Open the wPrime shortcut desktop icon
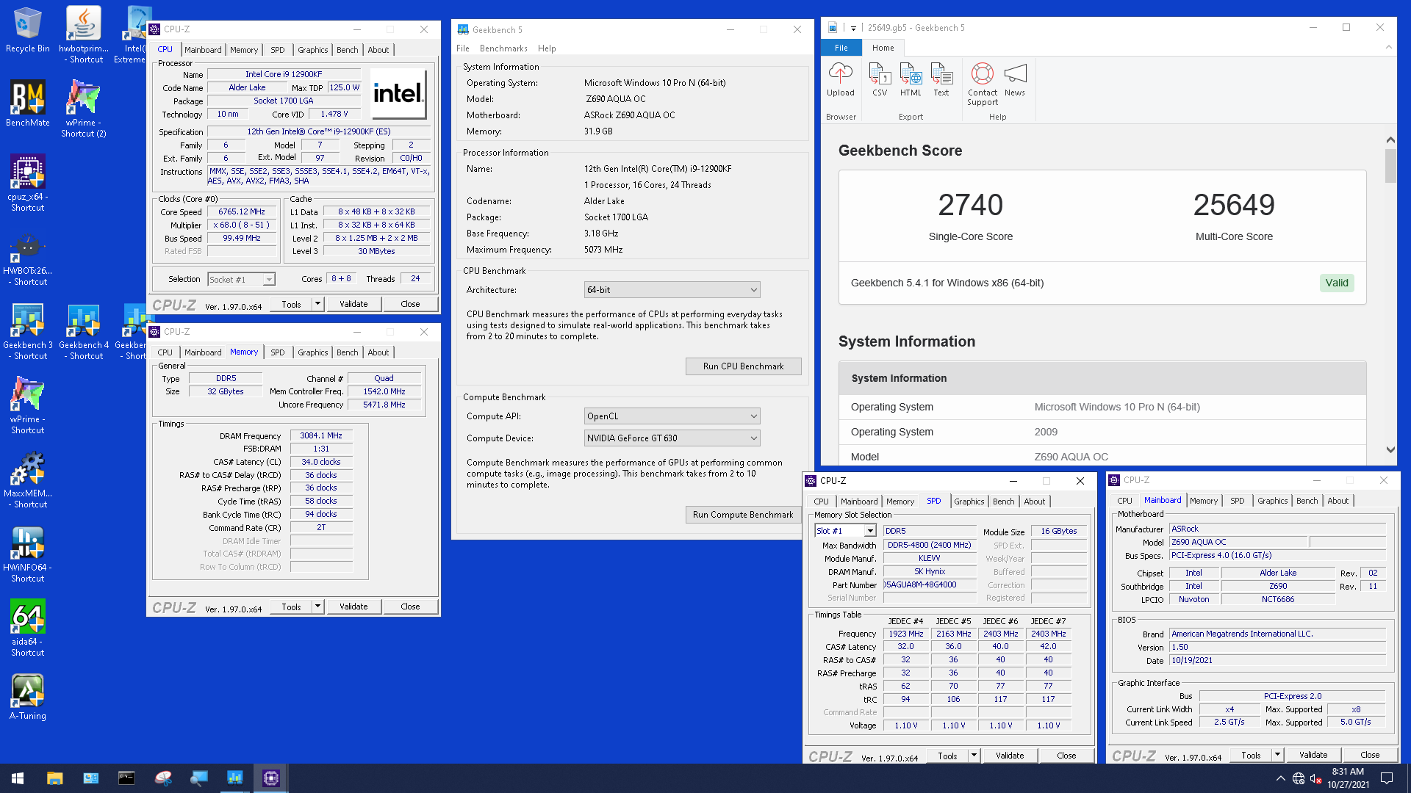This screenshot has height=793, width=1411. [27, 405]
